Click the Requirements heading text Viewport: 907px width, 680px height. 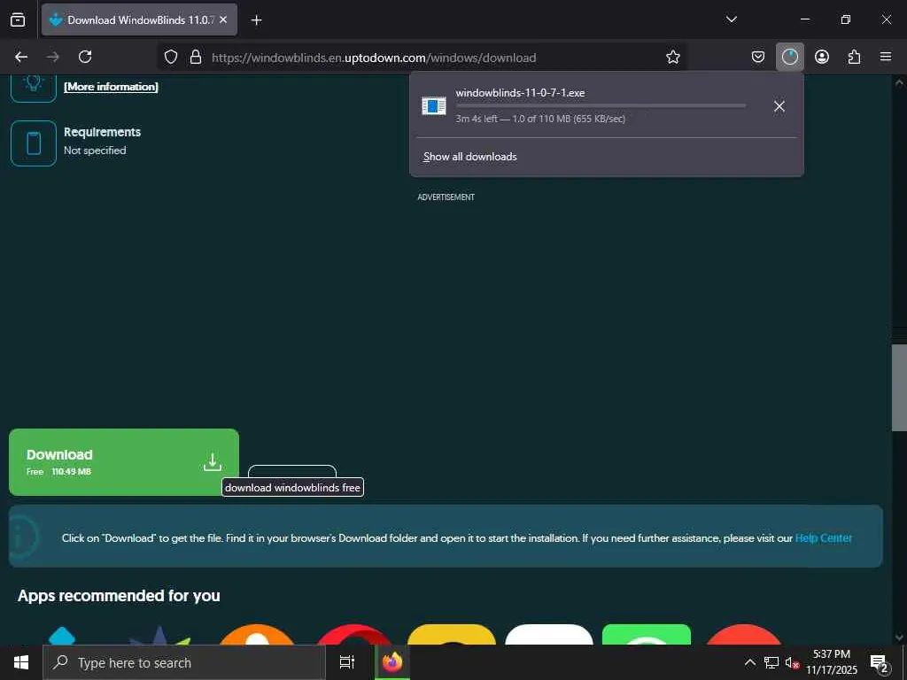click(x=103, y=132)
